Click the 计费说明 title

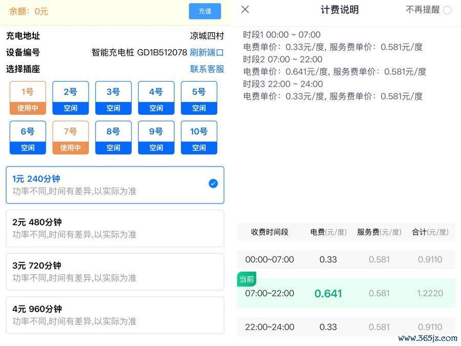point(340,10)
